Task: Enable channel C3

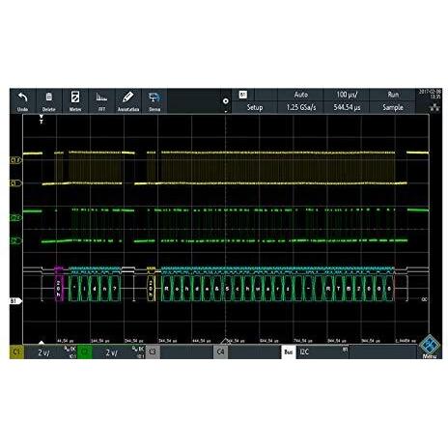Action: (x=153, y=352)
